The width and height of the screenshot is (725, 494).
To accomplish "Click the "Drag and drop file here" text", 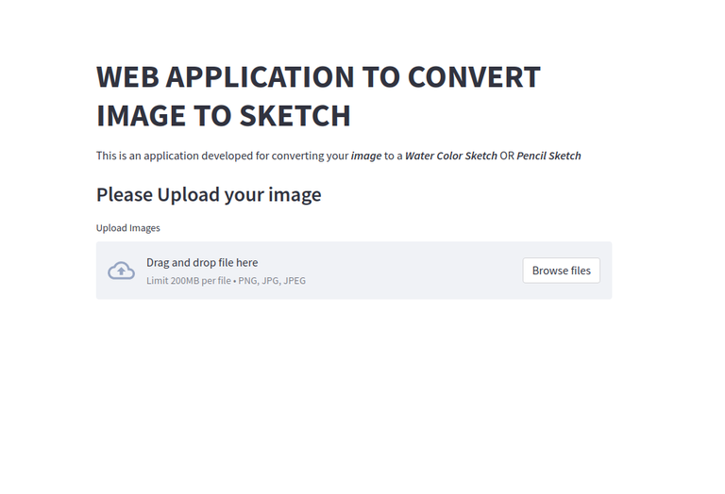I will [x=202, y=263].
